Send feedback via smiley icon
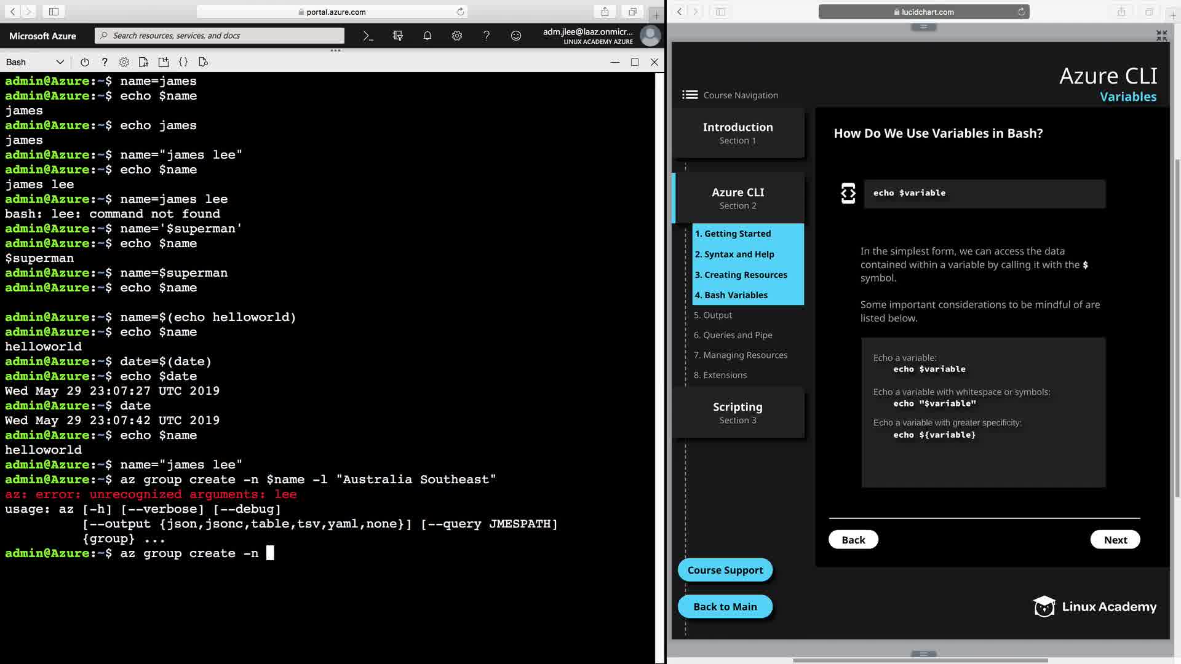Image resolution: width=1181 pixels, height=664 pixels. 515,36
